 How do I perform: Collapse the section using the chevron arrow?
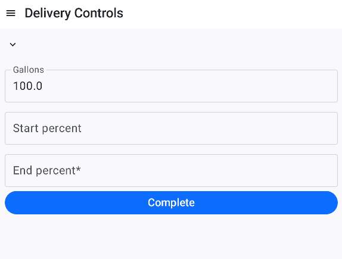click(13, 45)
